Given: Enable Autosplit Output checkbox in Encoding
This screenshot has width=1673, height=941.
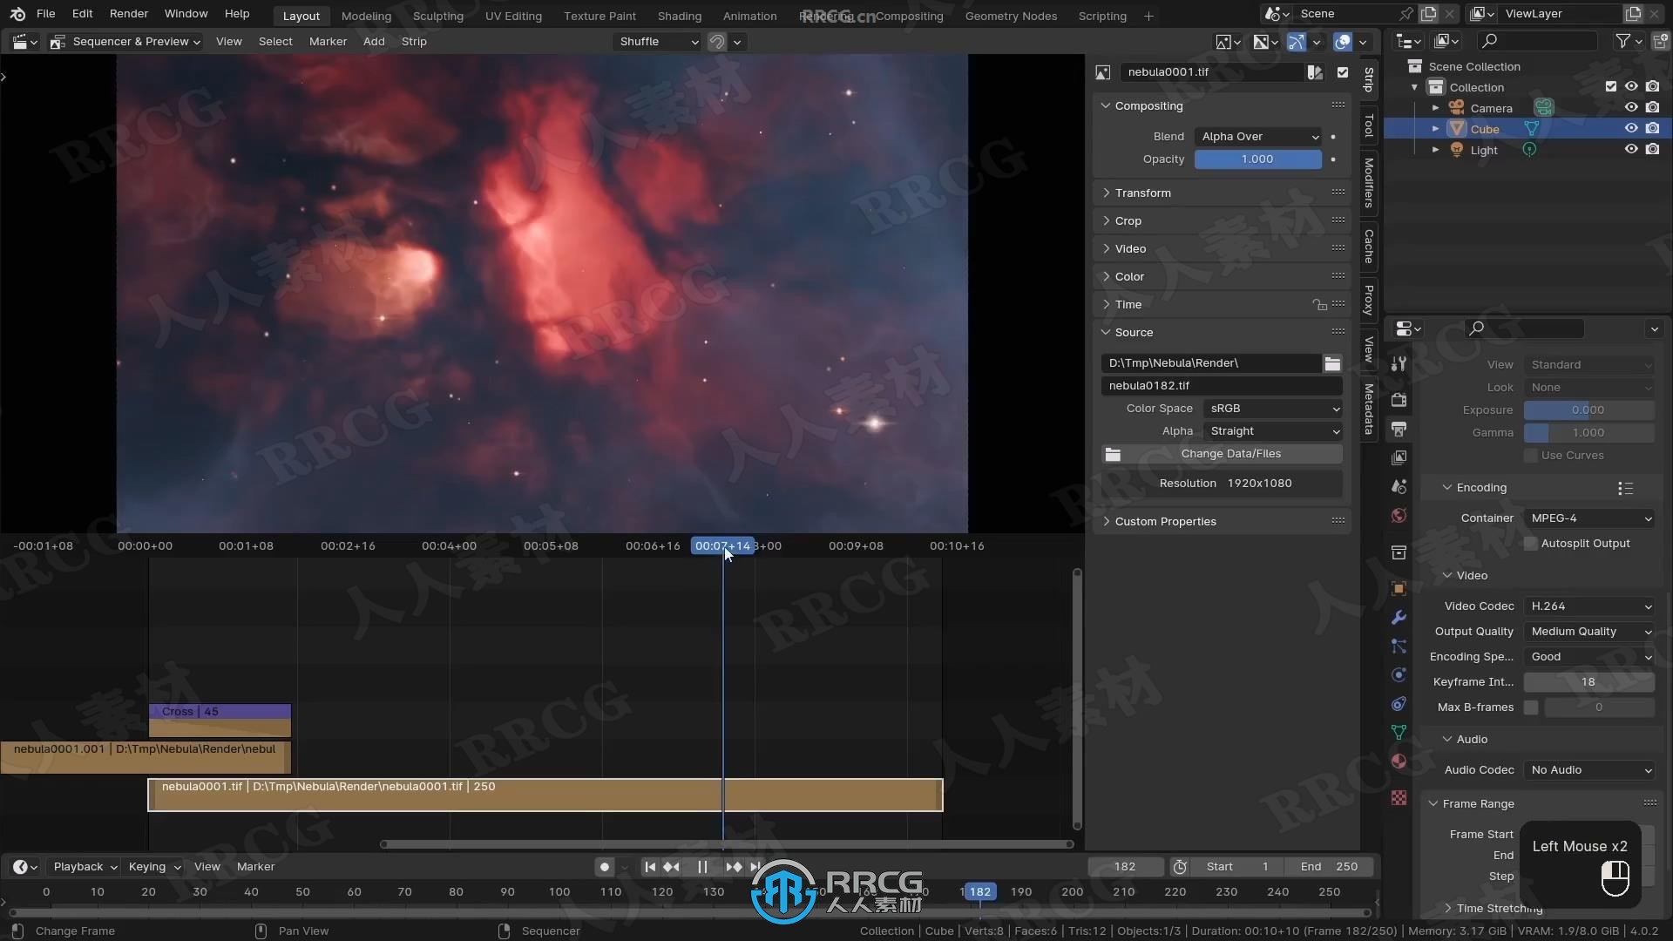Looking at the screenshot, I should point(1532,544).
